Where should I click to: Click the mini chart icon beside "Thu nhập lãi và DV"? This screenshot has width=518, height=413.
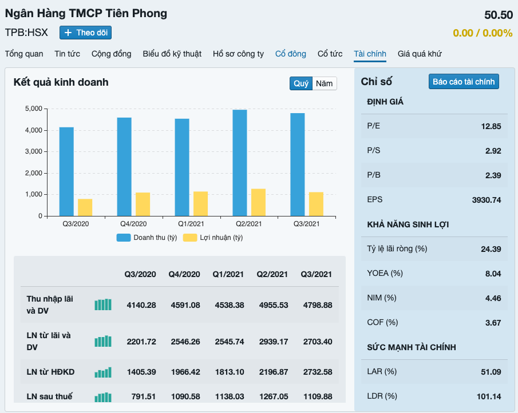coord(103,304)
